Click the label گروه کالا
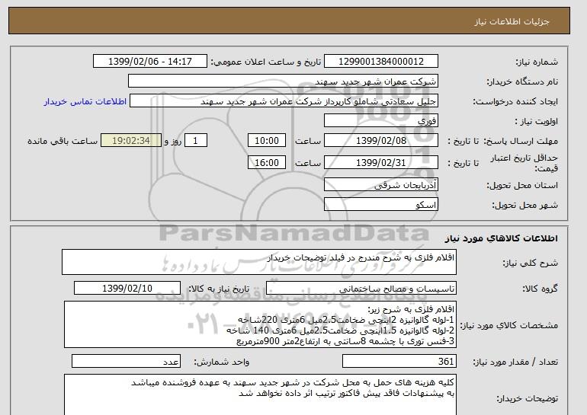The width and height of the screenshot is (587, 415). [x=540, y=289]
